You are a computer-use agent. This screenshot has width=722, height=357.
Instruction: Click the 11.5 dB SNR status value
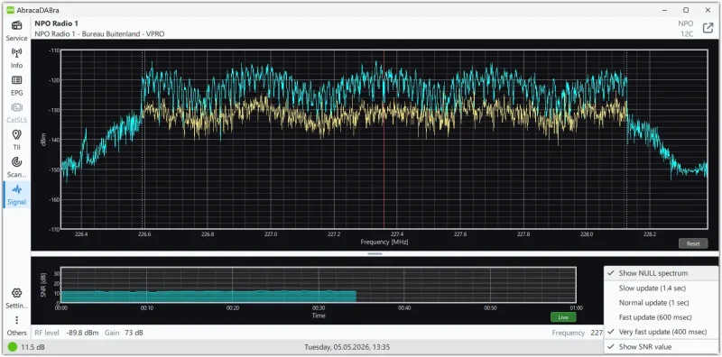pyautogui.click(x=33, y=347)
